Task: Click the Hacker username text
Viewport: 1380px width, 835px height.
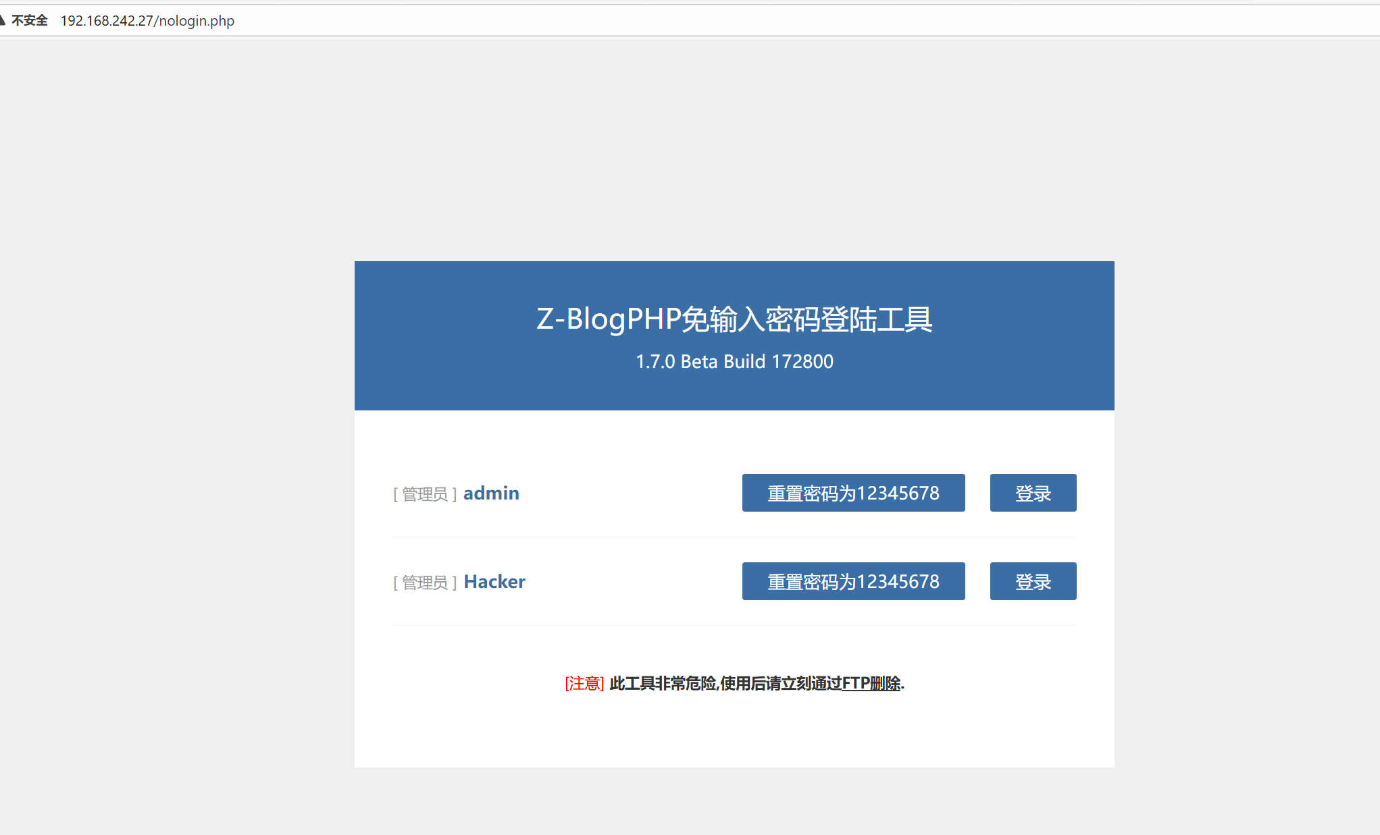Action: [x=494, y=582]
